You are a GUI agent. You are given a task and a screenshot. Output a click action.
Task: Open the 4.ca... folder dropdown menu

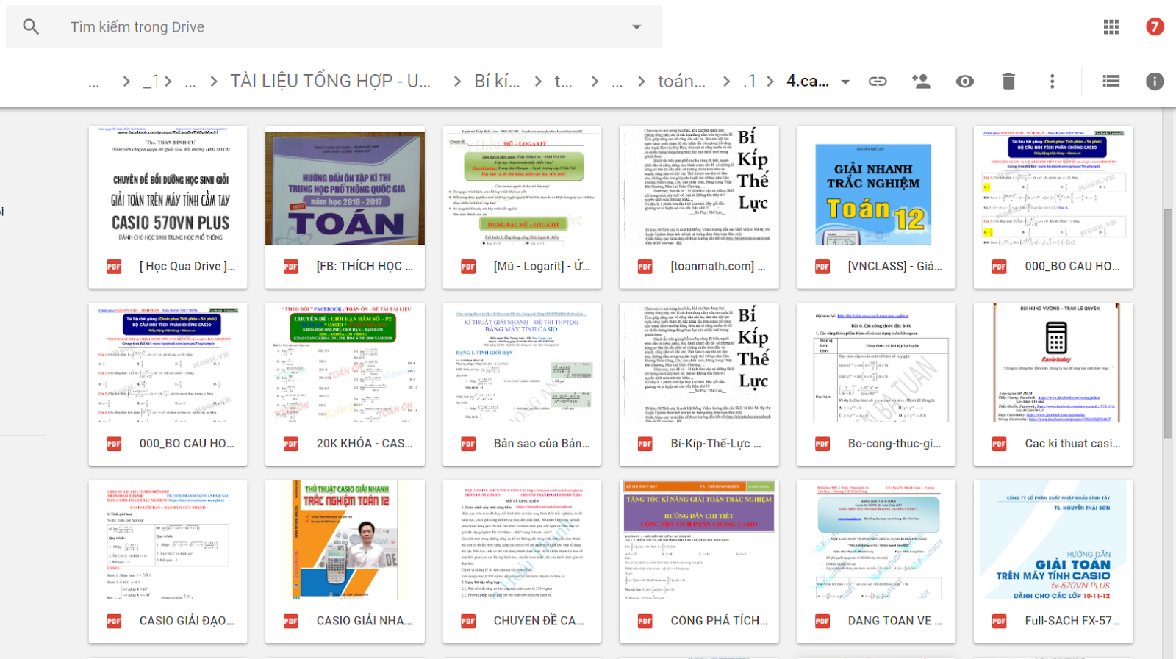[845, 82]
